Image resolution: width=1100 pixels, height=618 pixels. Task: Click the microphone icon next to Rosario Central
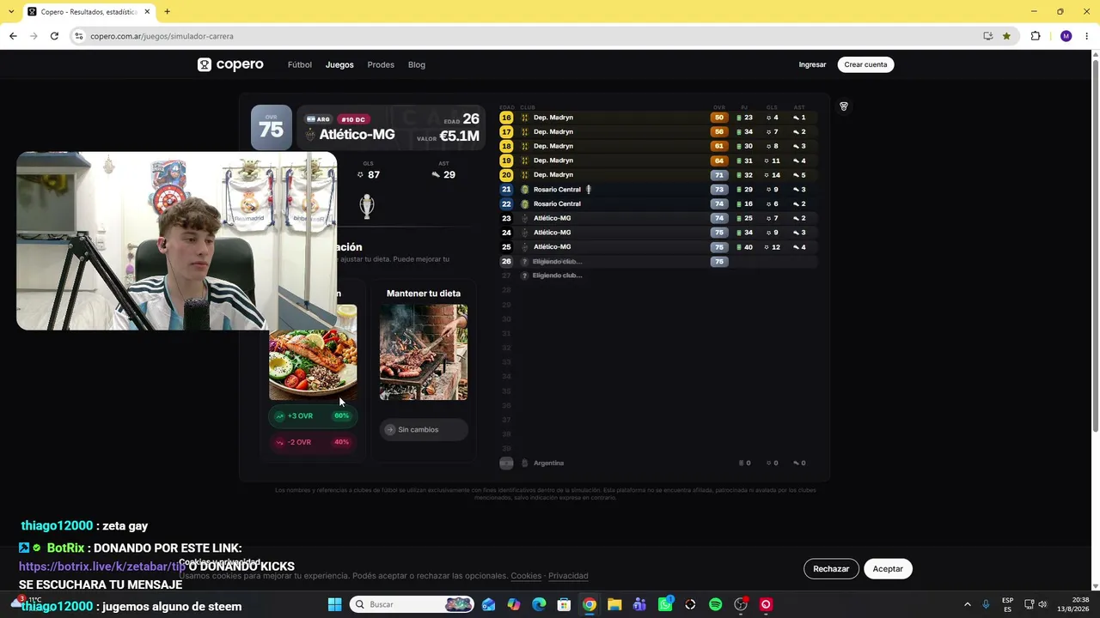tap(589, 190)
